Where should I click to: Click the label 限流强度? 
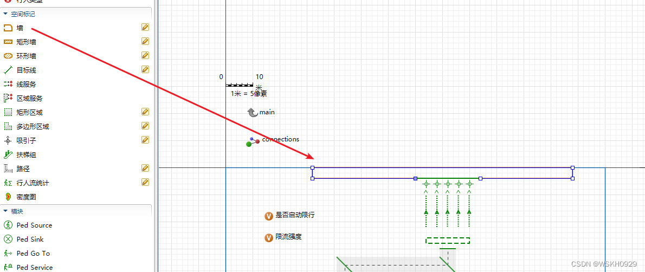tap(288, 237)
